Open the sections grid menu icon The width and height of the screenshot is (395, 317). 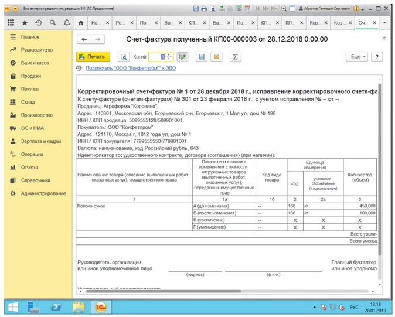coord(11,23)
